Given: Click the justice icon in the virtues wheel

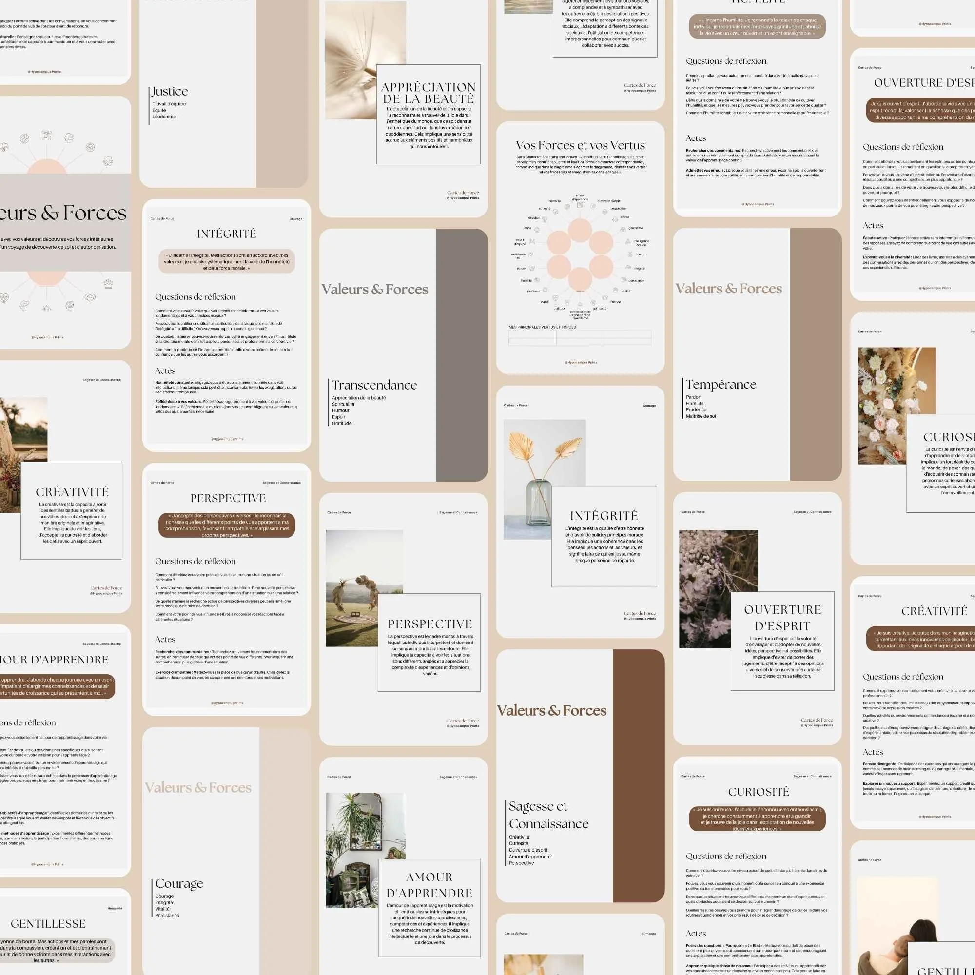Looking at the screenshot, I should 537,229.
